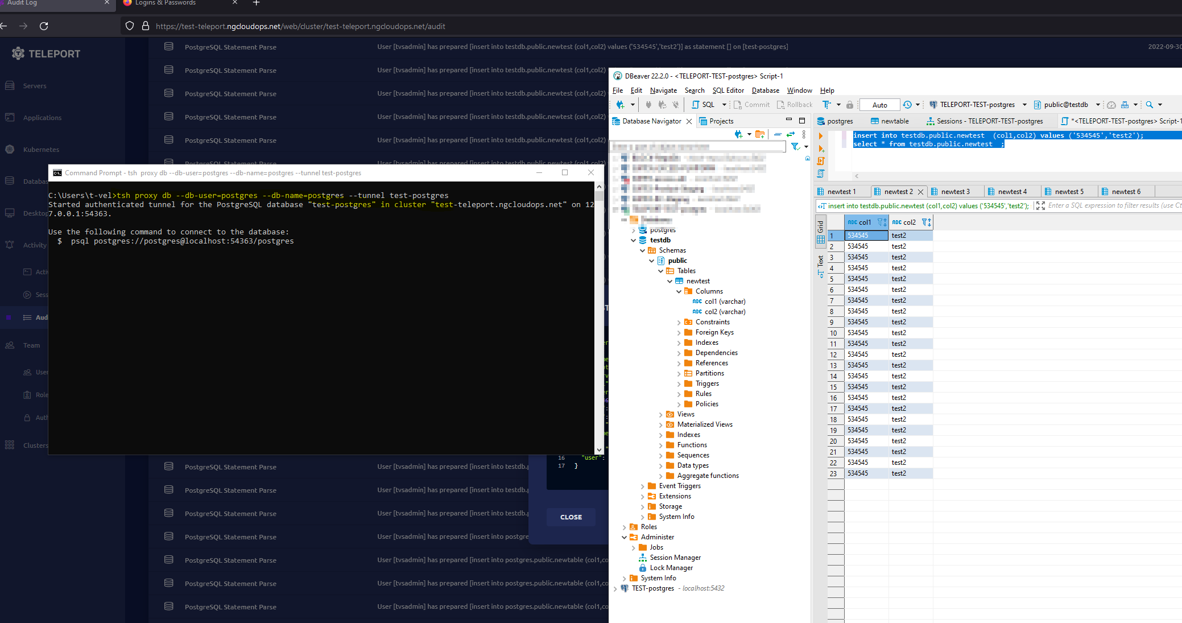Screen dimensions: 1182x623
Task: Expand the Views folder in tree
Action: click(660, 414)
